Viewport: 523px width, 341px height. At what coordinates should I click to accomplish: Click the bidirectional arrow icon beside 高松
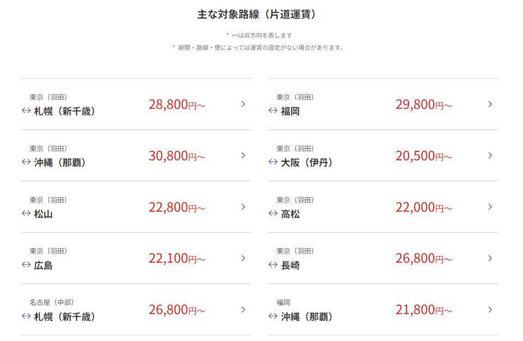point(272,213)
